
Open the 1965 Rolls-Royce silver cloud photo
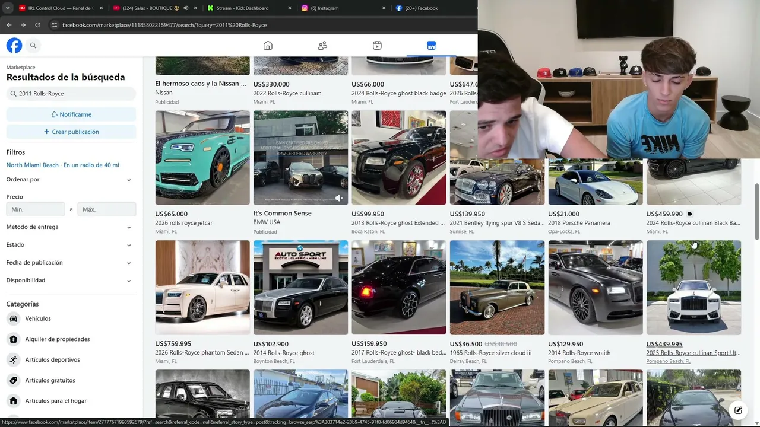click(x=497, y=288)
